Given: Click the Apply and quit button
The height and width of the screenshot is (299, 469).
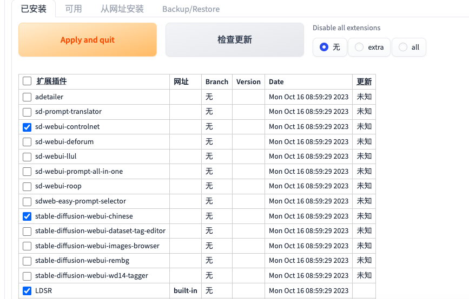Looking at the screenshot, I should tap(87, 40).
